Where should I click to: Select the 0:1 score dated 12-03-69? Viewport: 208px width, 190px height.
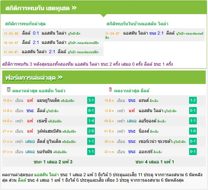pyautogui.click(x=36, y=33)
